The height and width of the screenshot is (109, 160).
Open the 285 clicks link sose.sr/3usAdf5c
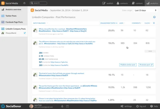pos(59,65)
